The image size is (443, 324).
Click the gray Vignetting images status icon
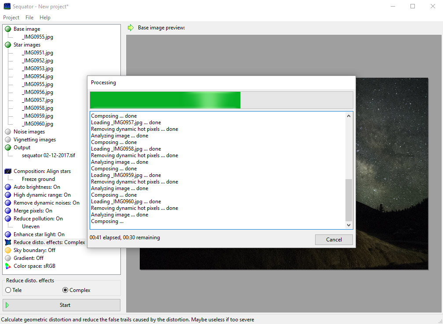coord(8,140)
